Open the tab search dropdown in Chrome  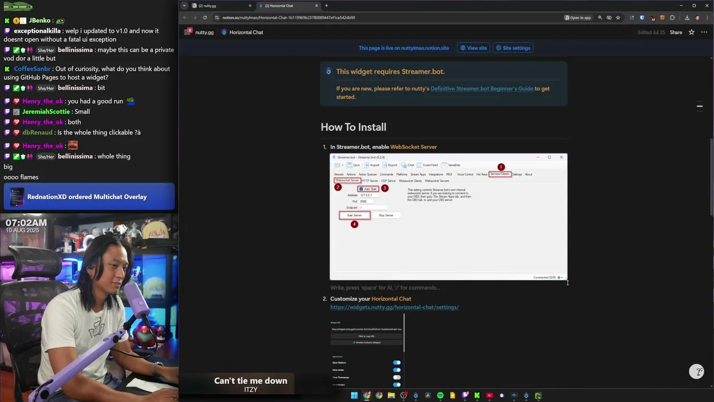pyautogui.click(x=184, y=6)
